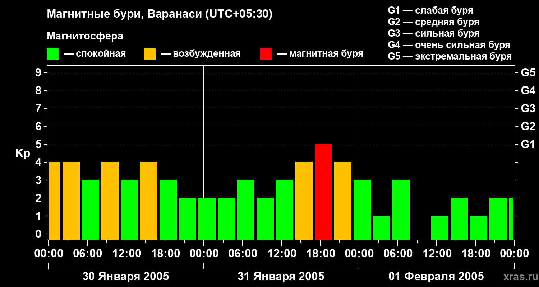Select the 'G2 — средняя буря' legend line
This screenshot has height=287, width=539.
pyautogui.click(x=433, y=22)
